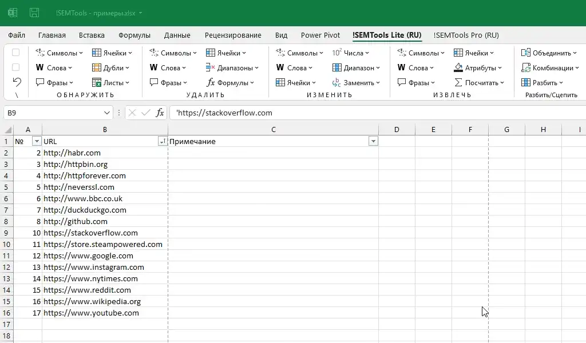Image resolution: width=586 pixels, height=343 pixels.
Task: Open Символы in ИЗВЛЕЧЬ group
Action: 421,53
